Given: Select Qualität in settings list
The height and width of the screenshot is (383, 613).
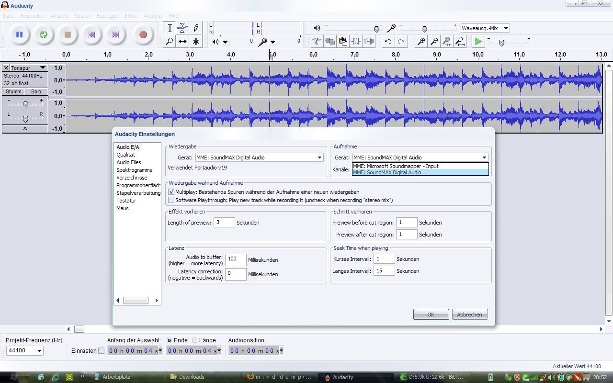Looking at the screenshot, I should [x=126, y=155].
